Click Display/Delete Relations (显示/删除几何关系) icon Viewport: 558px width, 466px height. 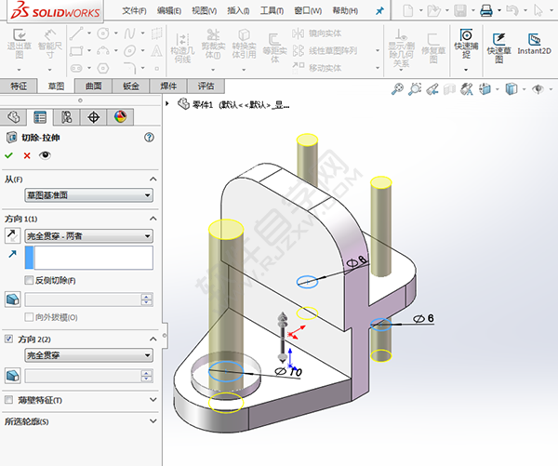click(401, 35)
